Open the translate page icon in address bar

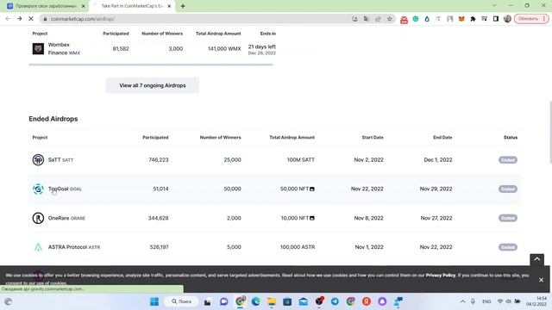366,19
